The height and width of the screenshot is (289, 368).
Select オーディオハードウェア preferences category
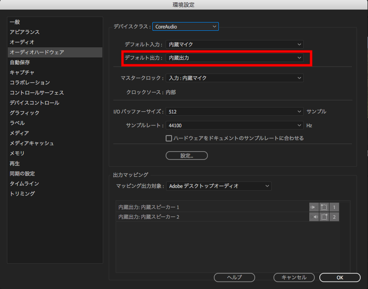(x=55, y=52)
